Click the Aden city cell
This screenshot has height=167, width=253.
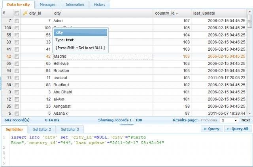click(x=102, y=21)
